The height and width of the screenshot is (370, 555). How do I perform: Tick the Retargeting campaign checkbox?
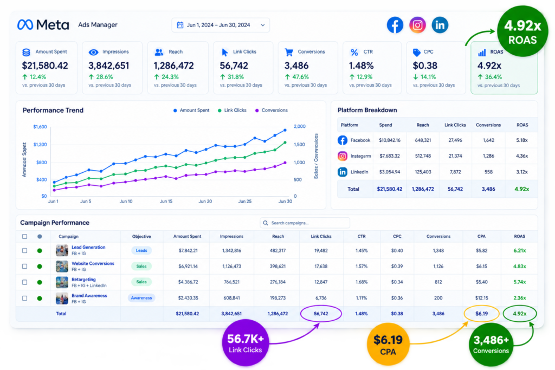click(24, 282)
